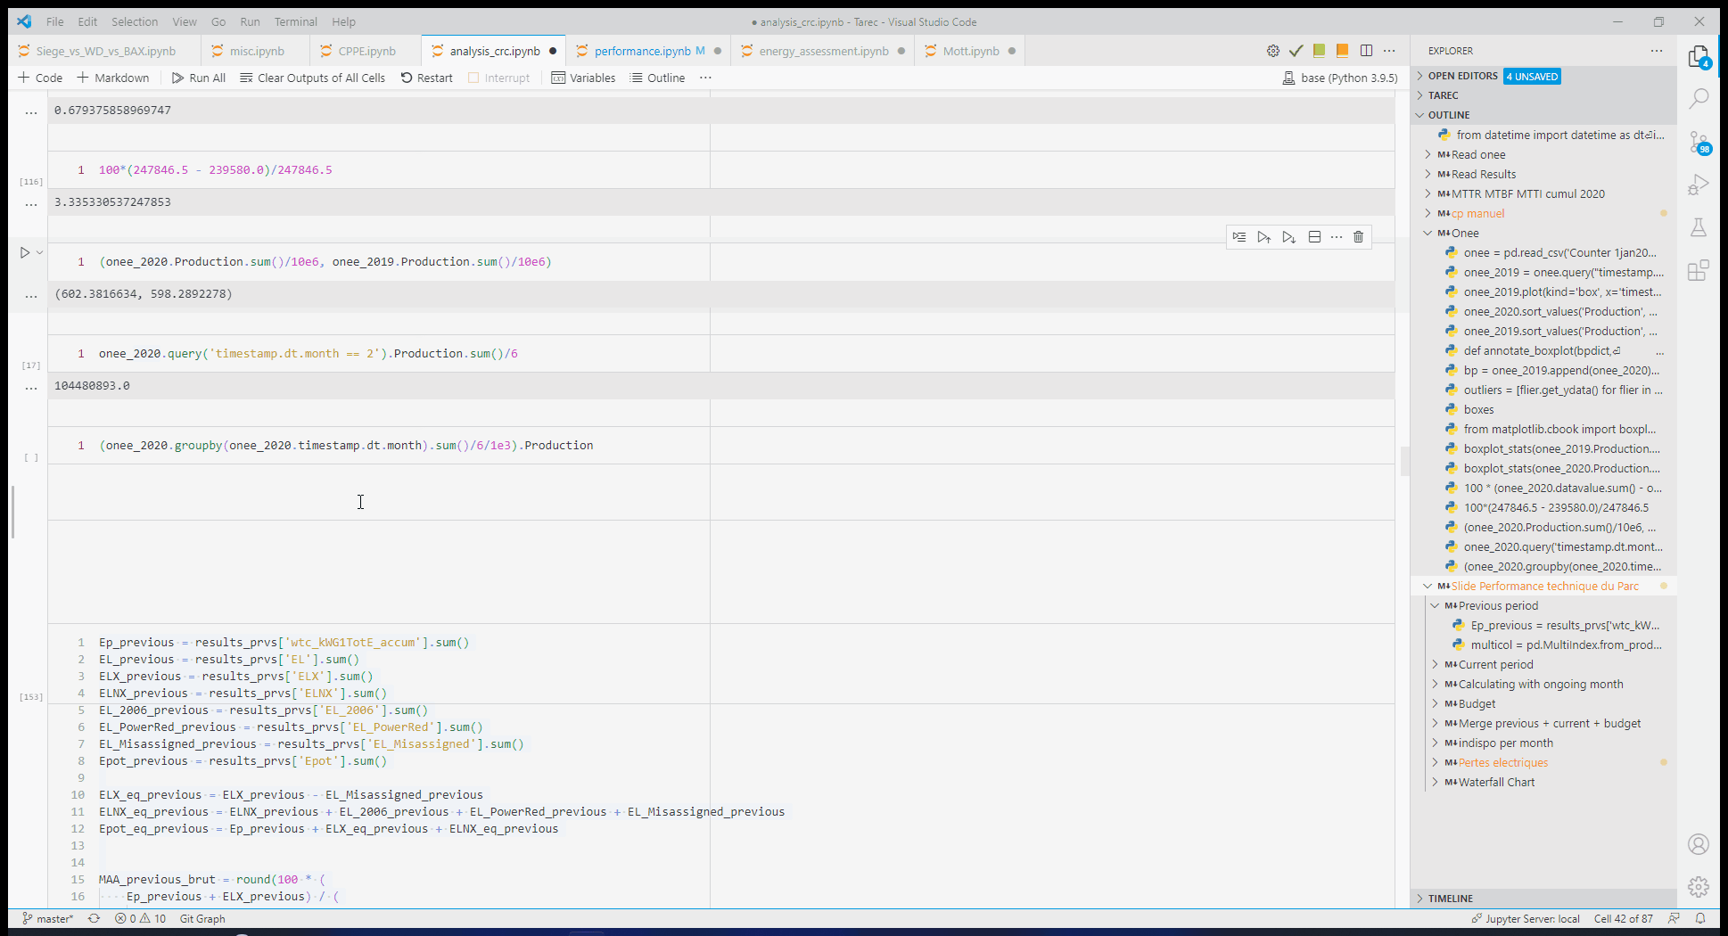This screenshot has width=1728, height=936.
Task: Open the Manage gear in activity bar
Action: [x=1699, y=887]
